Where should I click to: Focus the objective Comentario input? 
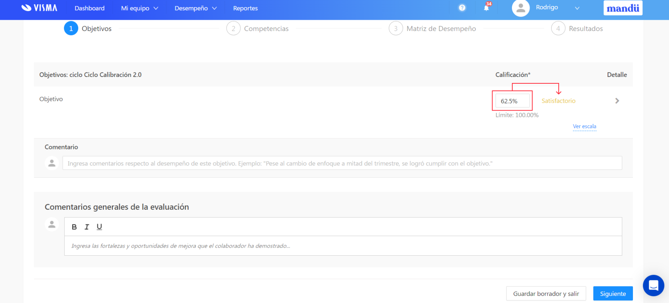342,163
